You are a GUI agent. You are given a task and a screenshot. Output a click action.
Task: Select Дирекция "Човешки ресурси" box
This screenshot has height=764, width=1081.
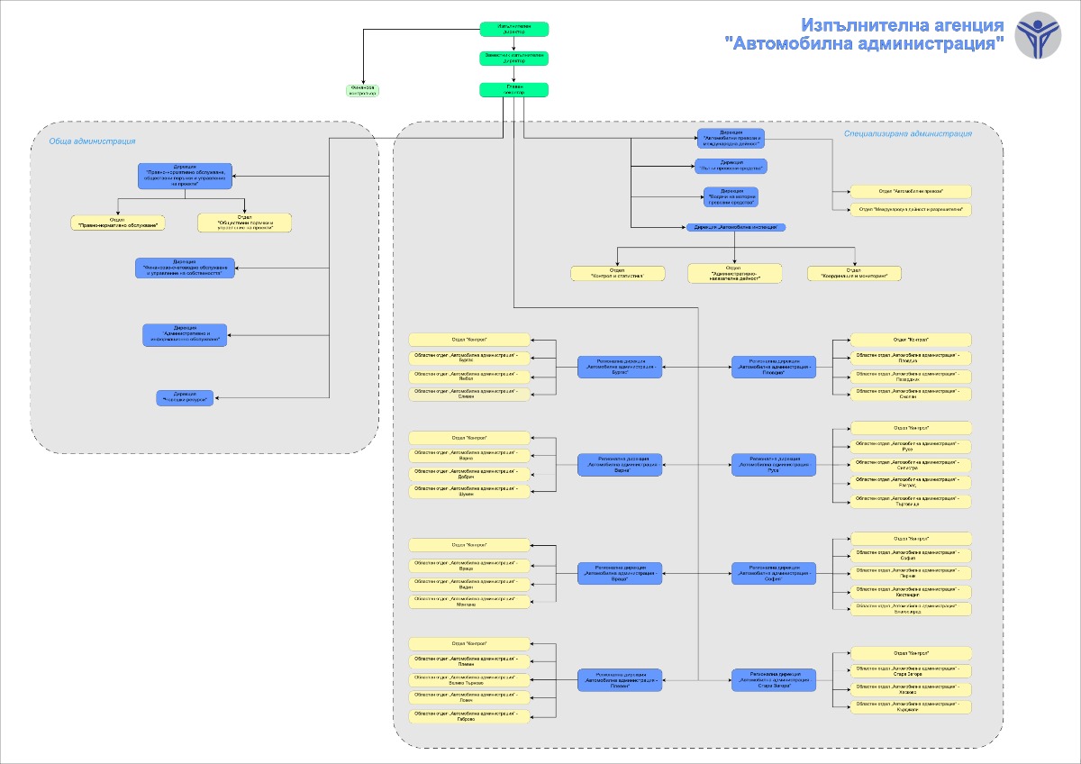pyautogui.click(x=186, y=398)
